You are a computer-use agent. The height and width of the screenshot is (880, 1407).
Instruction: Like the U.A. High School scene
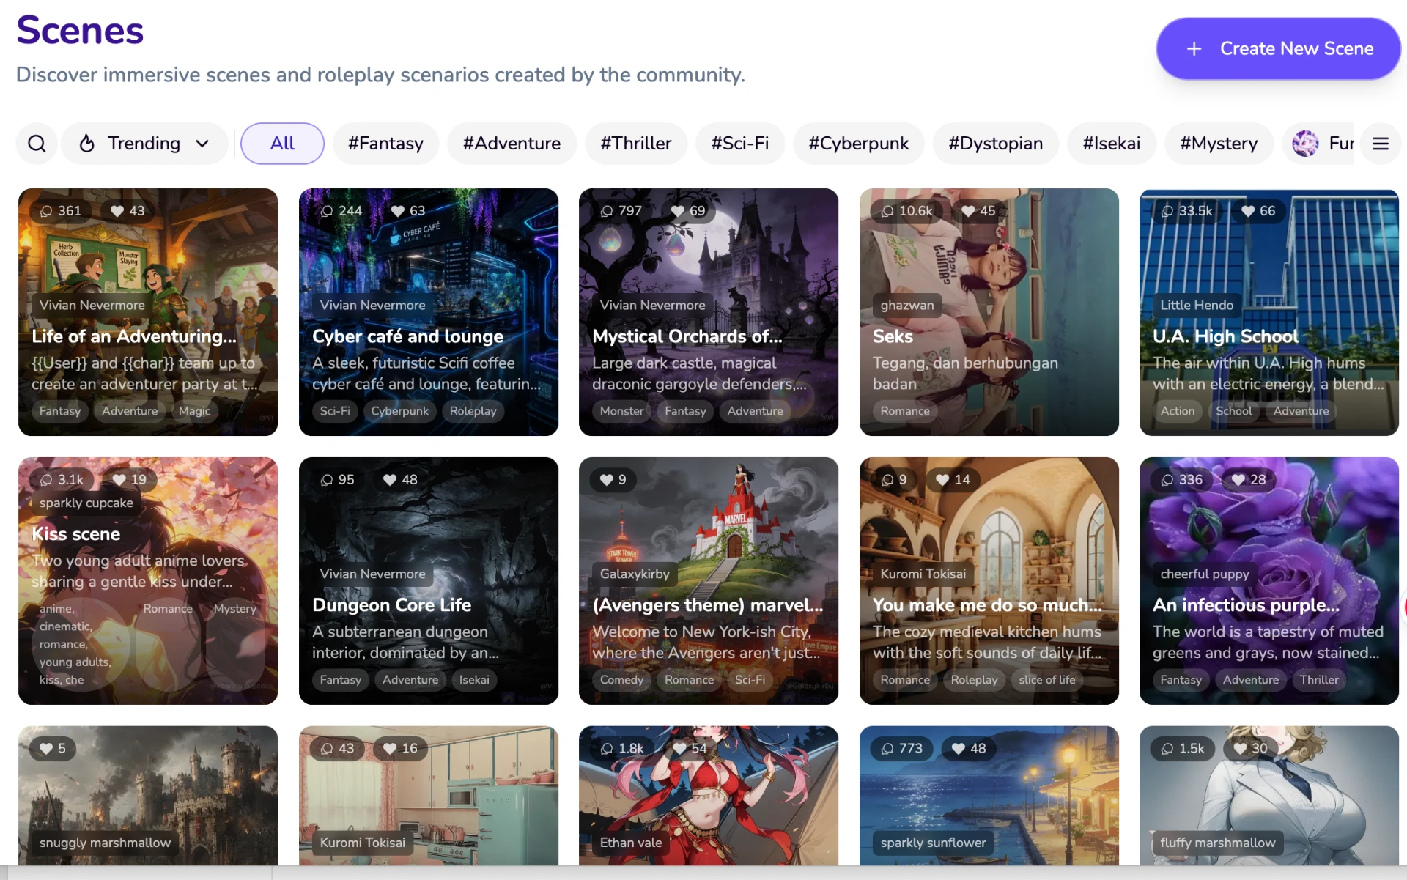pos(1248,211)
